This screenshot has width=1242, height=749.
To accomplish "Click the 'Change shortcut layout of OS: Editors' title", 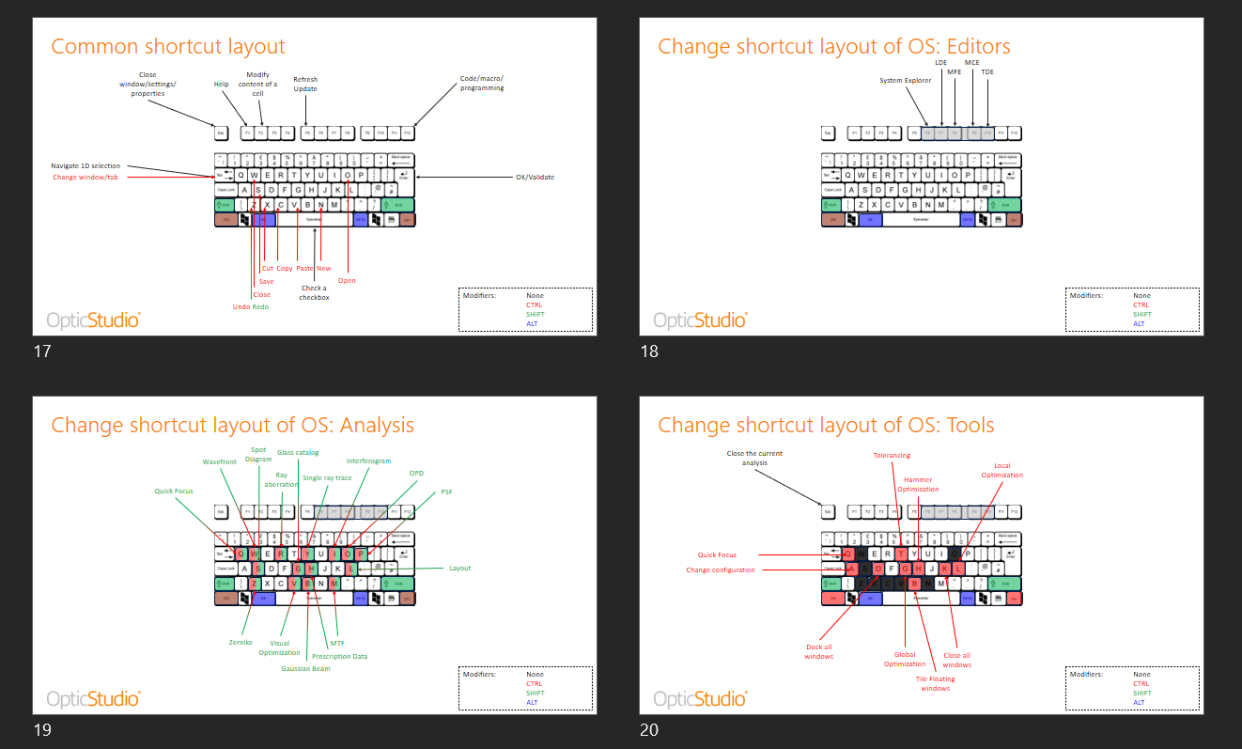I will point(834,46).
